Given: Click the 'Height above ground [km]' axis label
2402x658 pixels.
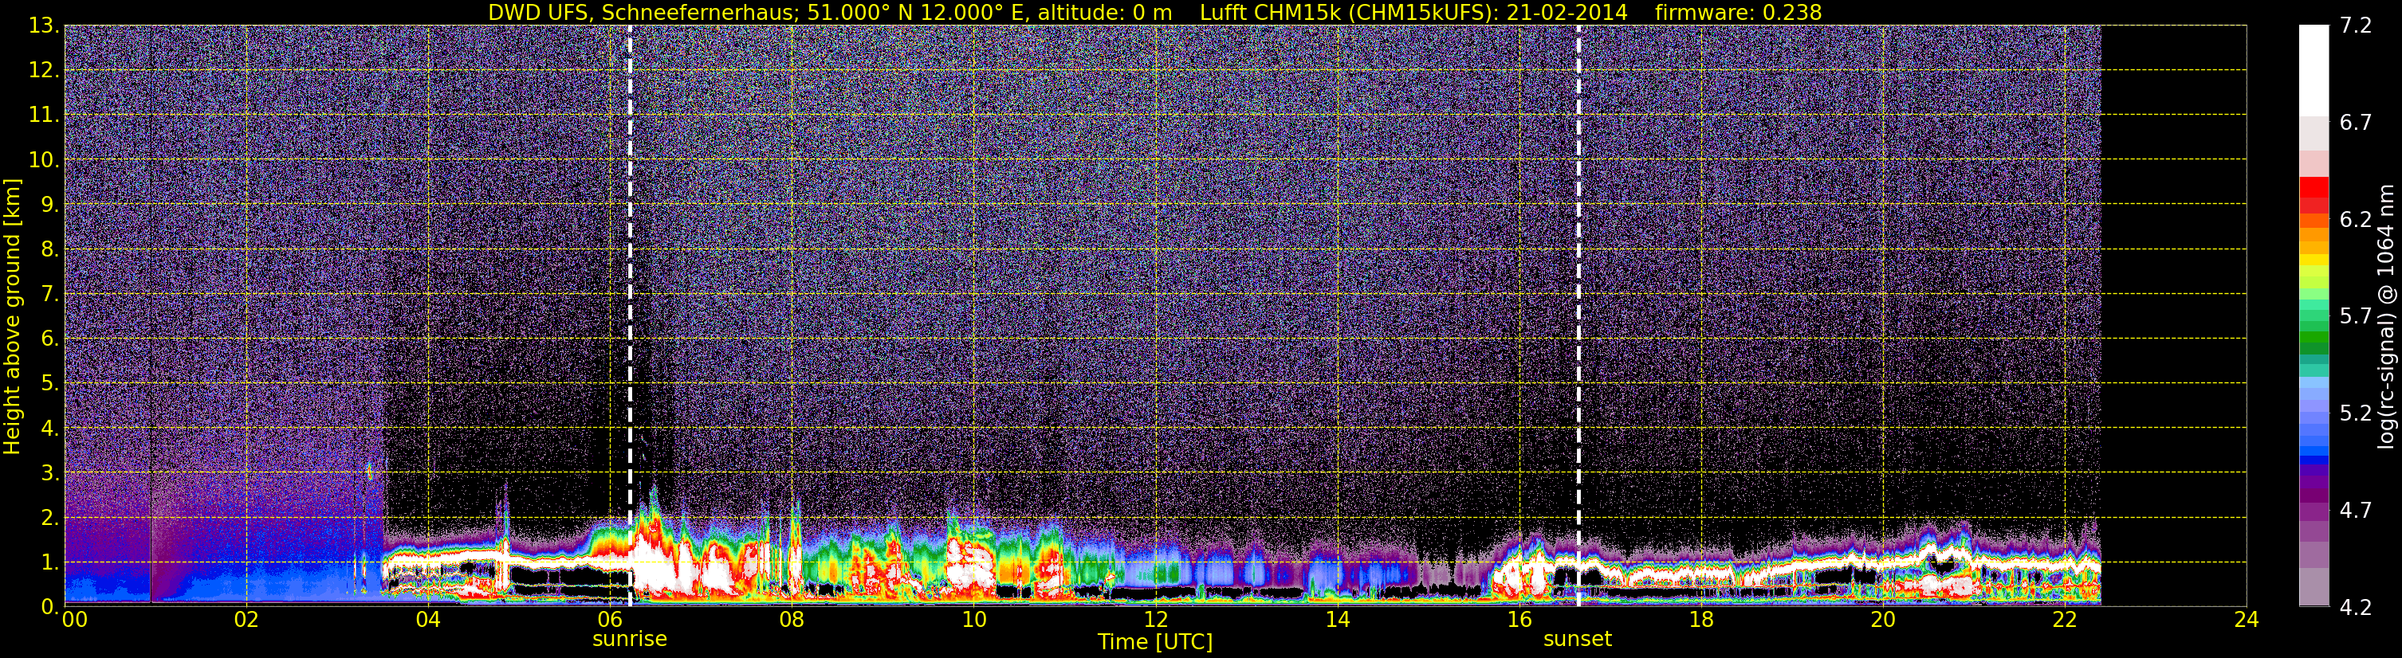Looking at the screenshot, I should coord(12,317).
